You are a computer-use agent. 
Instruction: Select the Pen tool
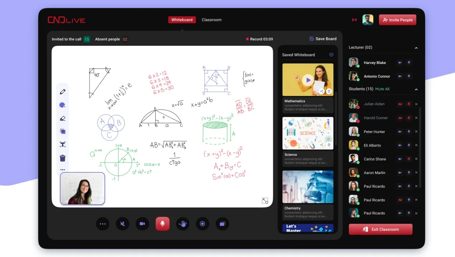click(63, 91)
